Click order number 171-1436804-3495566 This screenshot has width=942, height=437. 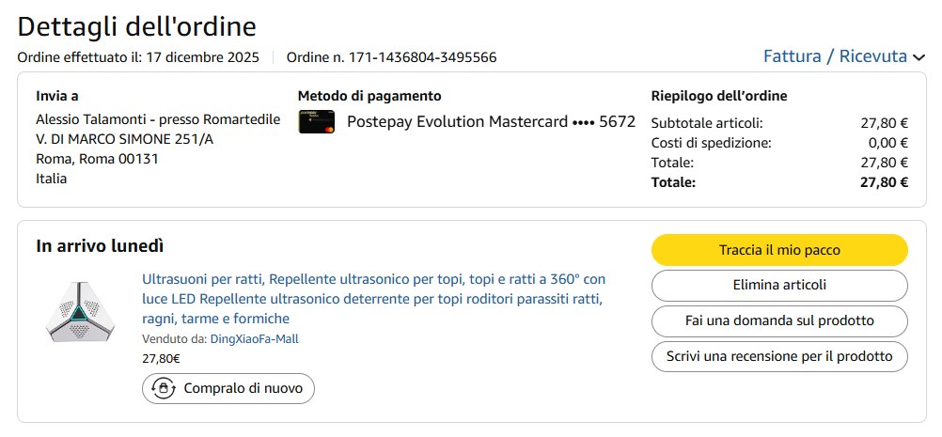[x=422, y=57]
